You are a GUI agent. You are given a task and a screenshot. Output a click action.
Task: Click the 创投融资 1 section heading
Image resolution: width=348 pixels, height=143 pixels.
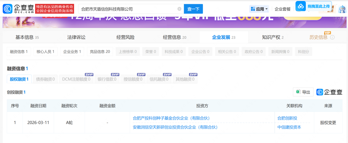(16, 92)
